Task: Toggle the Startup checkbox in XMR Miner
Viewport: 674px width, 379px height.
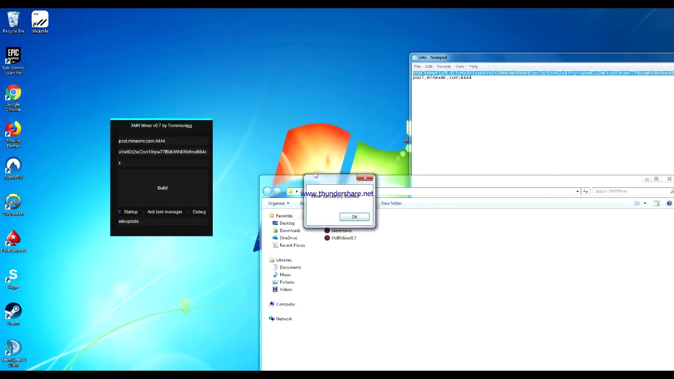Action: click(x=120, y=212)
